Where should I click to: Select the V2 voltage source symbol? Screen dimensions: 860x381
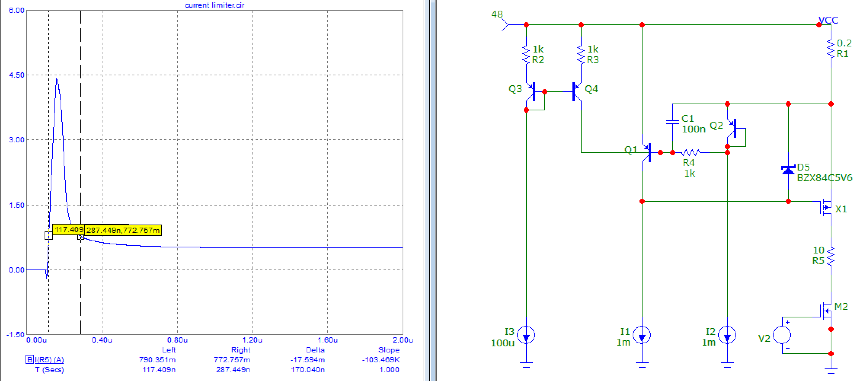point(782,335)
